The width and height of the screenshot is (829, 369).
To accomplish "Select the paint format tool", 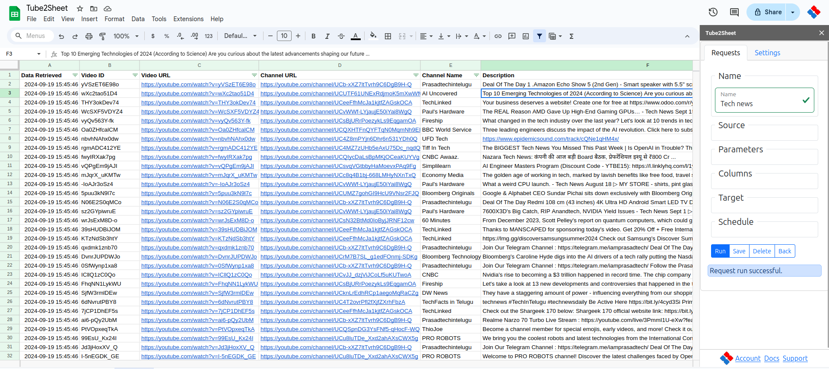I will (x=102, y=36).
